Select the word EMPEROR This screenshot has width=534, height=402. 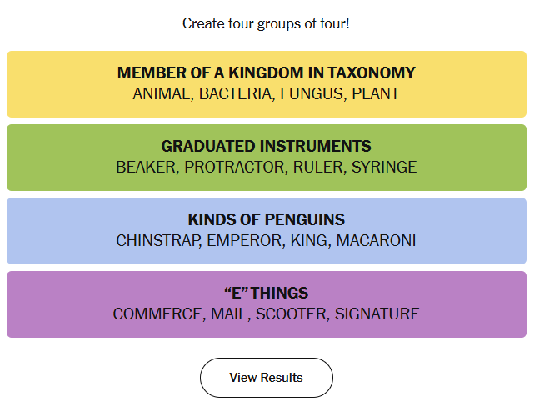(245, 240)
